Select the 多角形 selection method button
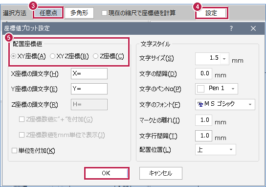The width and height of the screenshot is (266, 187). click(x=79, y=13)
